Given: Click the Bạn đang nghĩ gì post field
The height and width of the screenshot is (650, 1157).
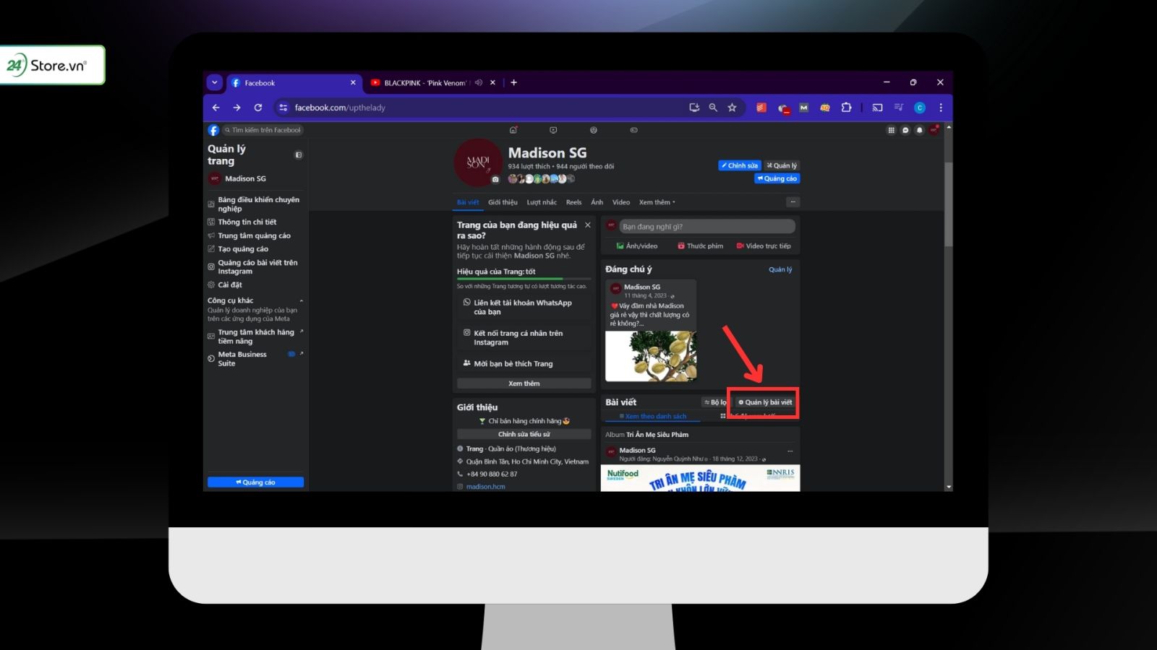Looking at the screenshot, I should (707, 227).
